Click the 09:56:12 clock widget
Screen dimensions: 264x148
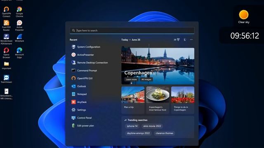[245, 36]
